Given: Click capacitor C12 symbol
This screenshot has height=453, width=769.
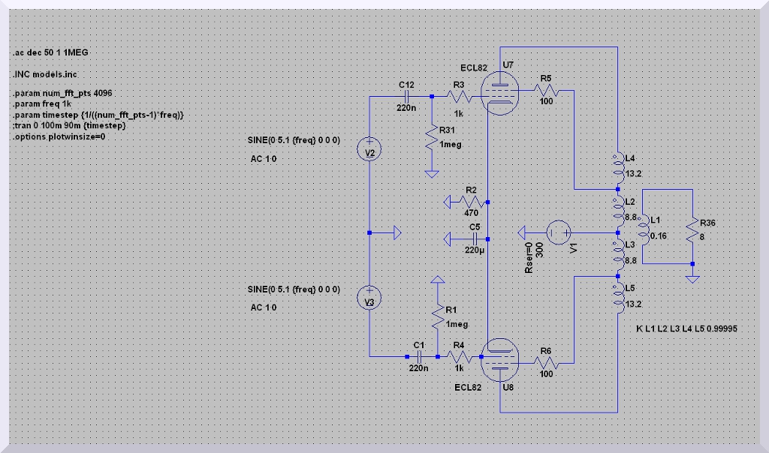Looking at the screenshot, I should click(x=406, y=97).
